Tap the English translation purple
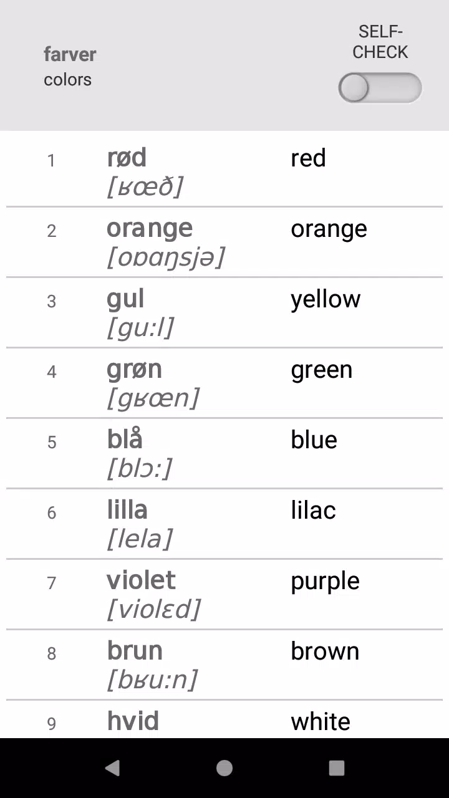This screenshot has width=449, height=798. click(325, 582)
